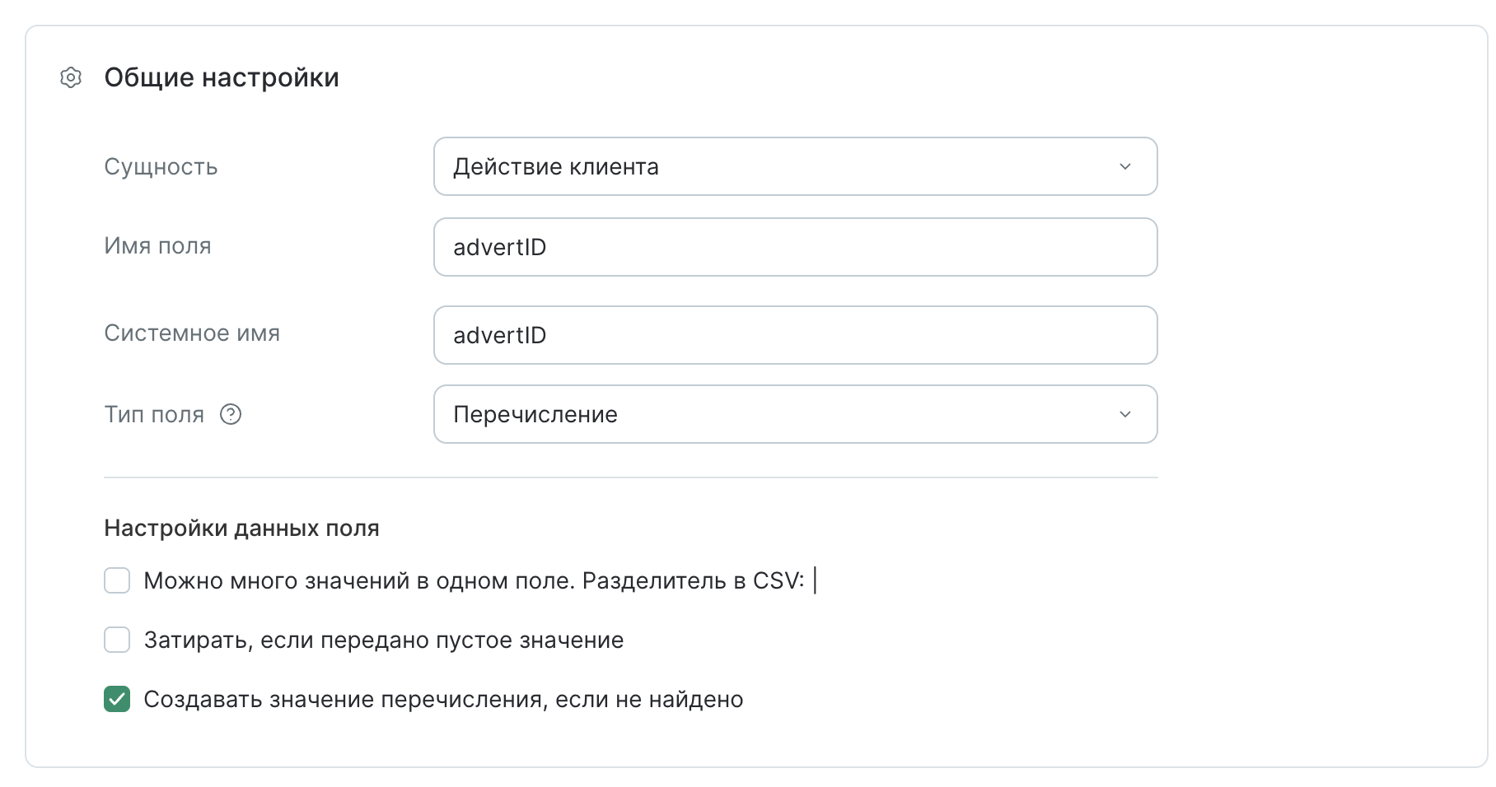Tick the Затирать если передано пустое значение checkbox
The height and width of the screenshot is (787, 1496).
(117, 640)
